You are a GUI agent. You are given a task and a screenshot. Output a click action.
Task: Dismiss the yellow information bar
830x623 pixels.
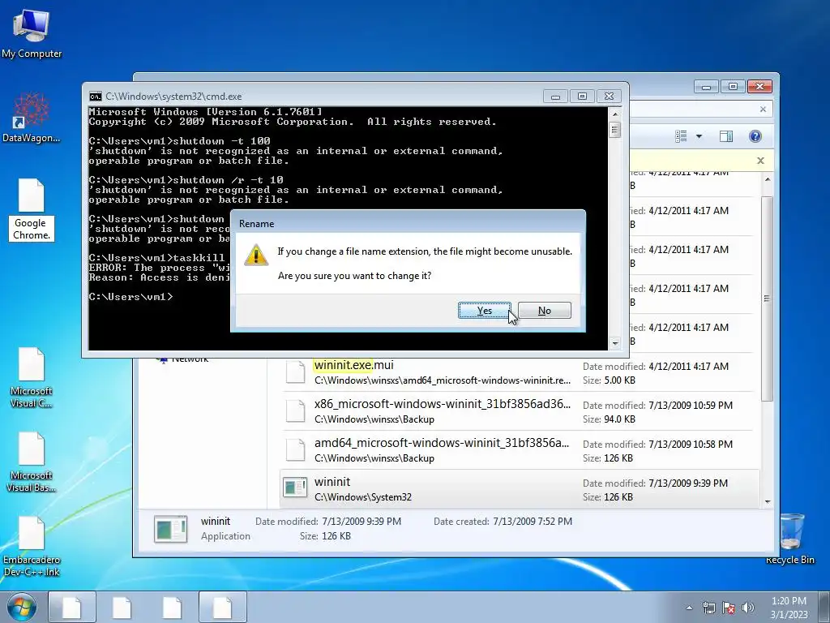tap(760, 161)
